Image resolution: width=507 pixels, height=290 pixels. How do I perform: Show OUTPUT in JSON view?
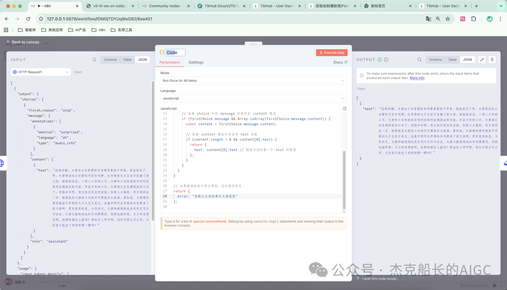coord(468,60)
